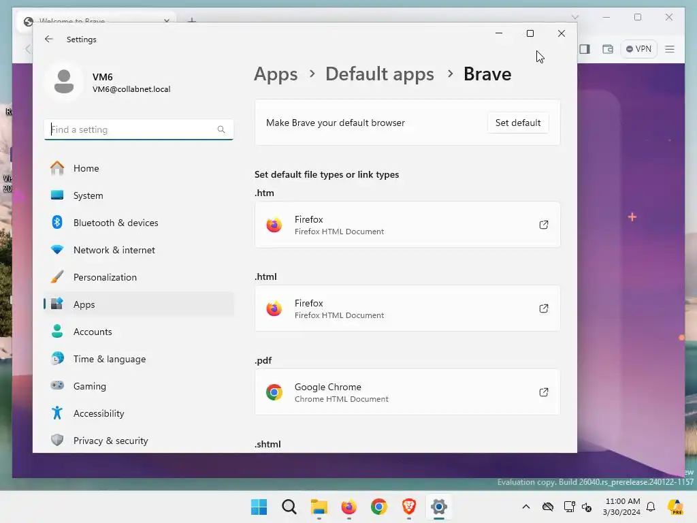The height and width of the screenshot is (523, 697).
Task: Open Home in Settings sidebar
Action: (139, 168)
